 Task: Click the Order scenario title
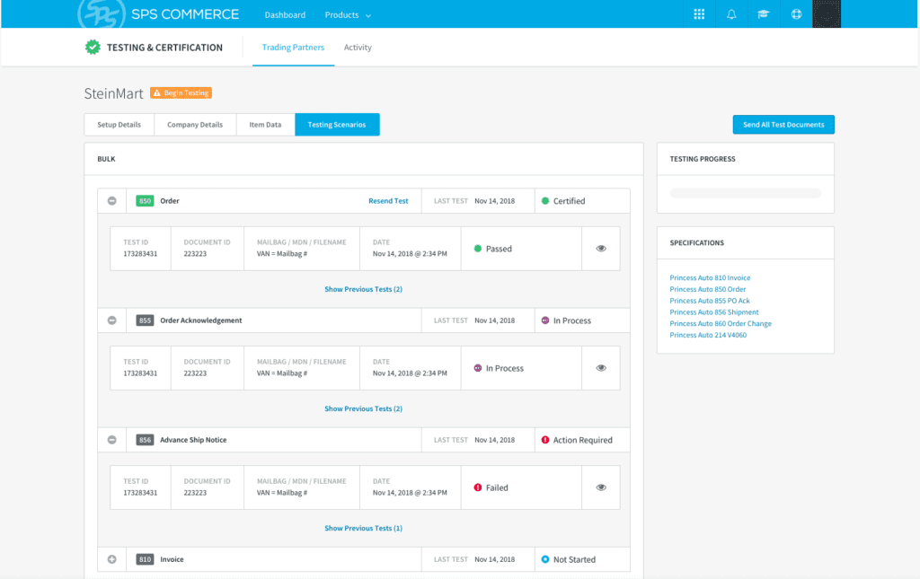tap(170, 201)
